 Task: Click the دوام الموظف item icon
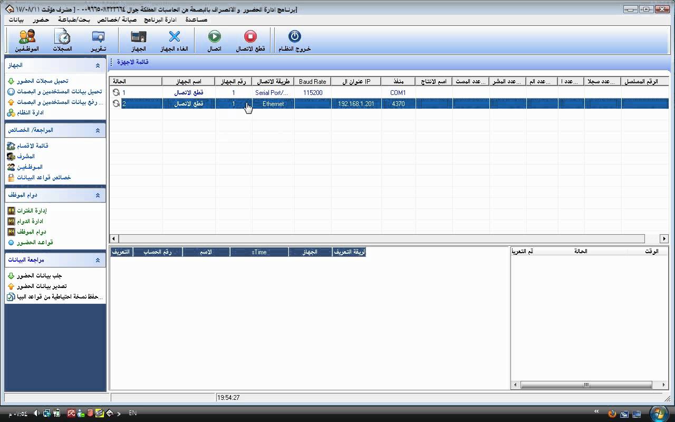(11, 232)
